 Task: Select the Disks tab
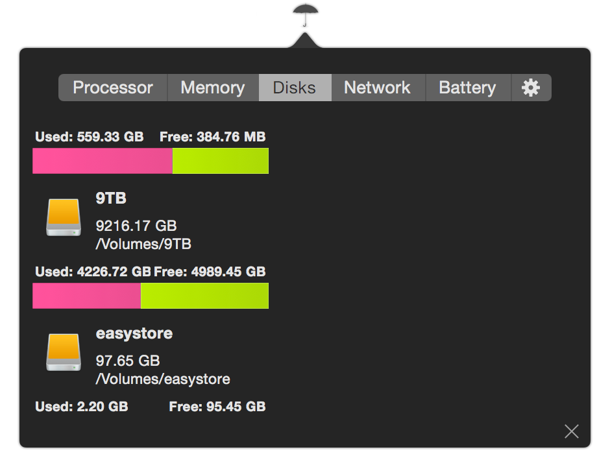point(295,88)
